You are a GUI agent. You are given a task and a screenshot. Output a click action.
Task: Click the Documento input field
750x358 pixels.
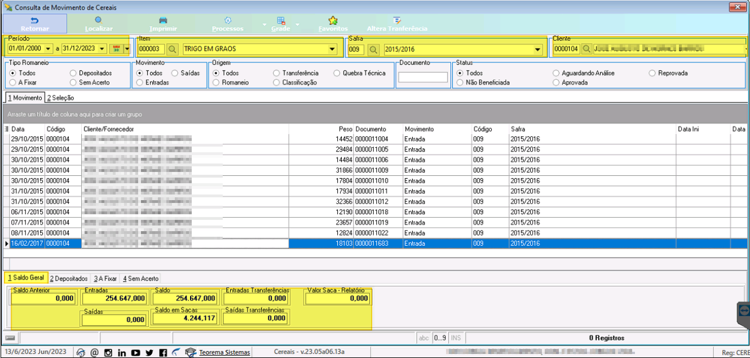(423, 78)
